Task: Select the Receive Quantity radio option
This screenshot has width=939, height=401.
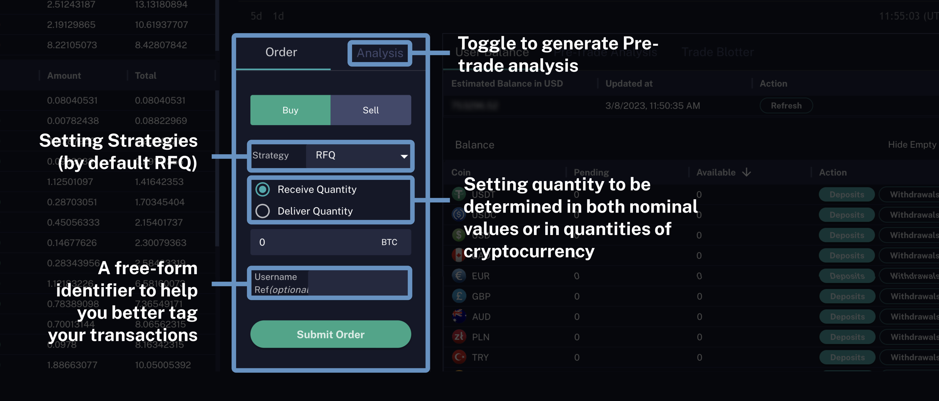Action: [263, 189]
